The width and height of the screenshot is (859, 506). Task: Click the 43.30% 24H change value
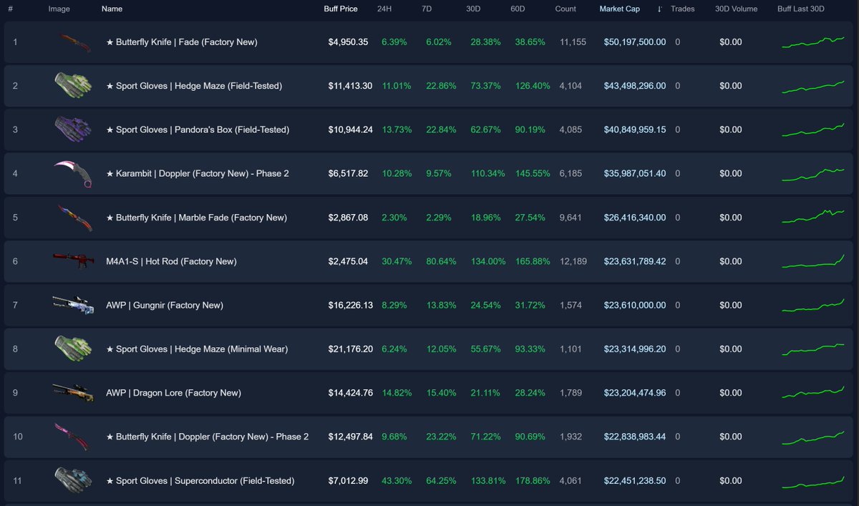[397, 480]
